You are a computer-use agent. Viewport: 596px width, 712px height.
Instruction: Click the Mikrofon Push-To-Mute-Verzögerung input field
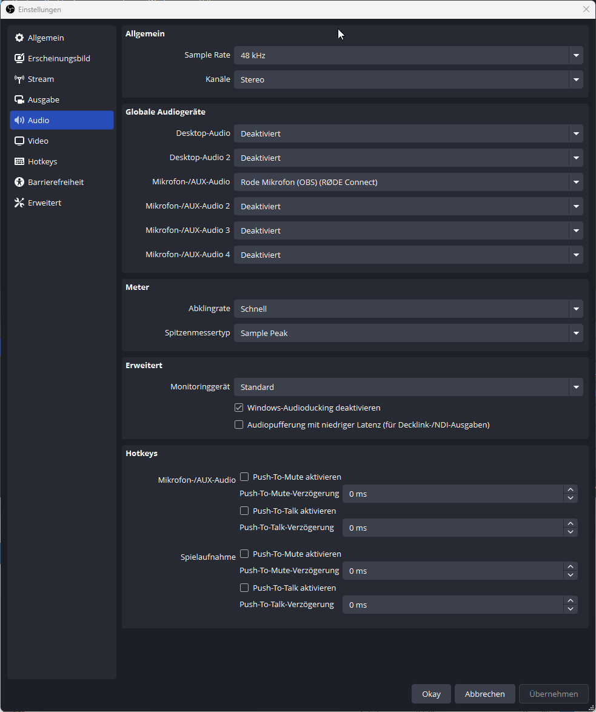[x=452, y=494]
